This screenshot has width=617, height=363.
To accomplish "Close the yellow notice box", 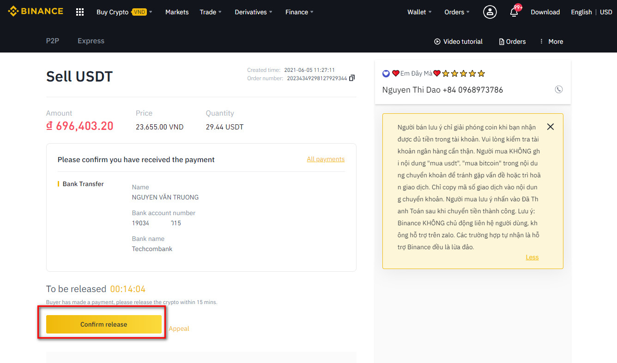I will tap(550, 127).
